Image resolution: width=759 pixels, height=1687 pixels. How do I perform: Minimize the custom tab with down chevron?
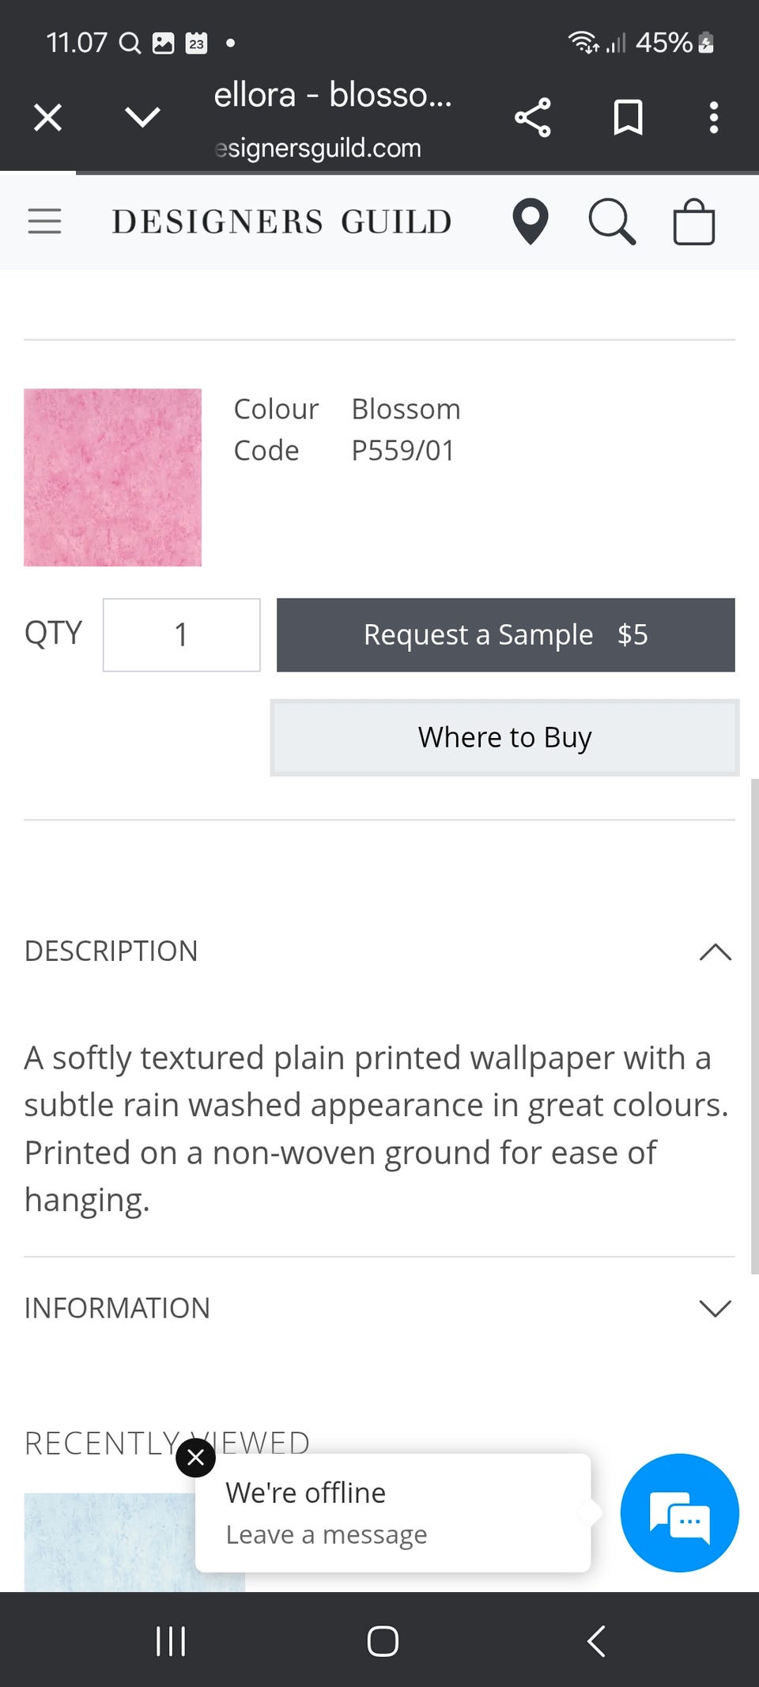(x=142, y=118)
